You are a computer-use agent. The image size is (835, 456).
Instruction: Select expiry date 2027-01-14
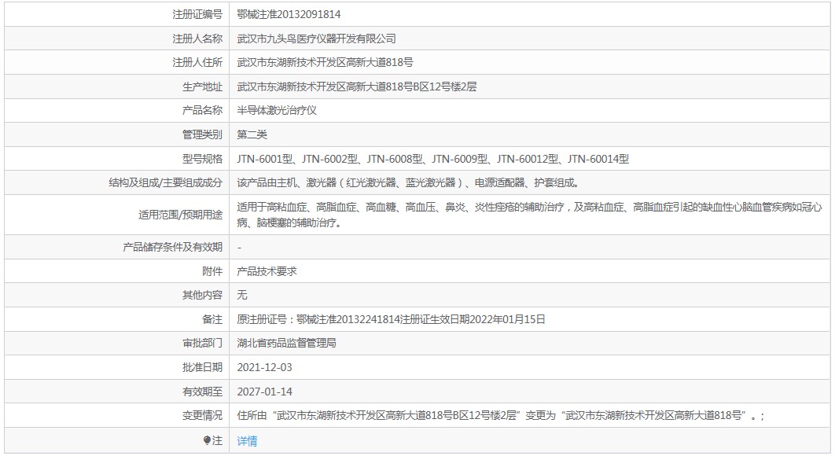(x=265, y=392)
